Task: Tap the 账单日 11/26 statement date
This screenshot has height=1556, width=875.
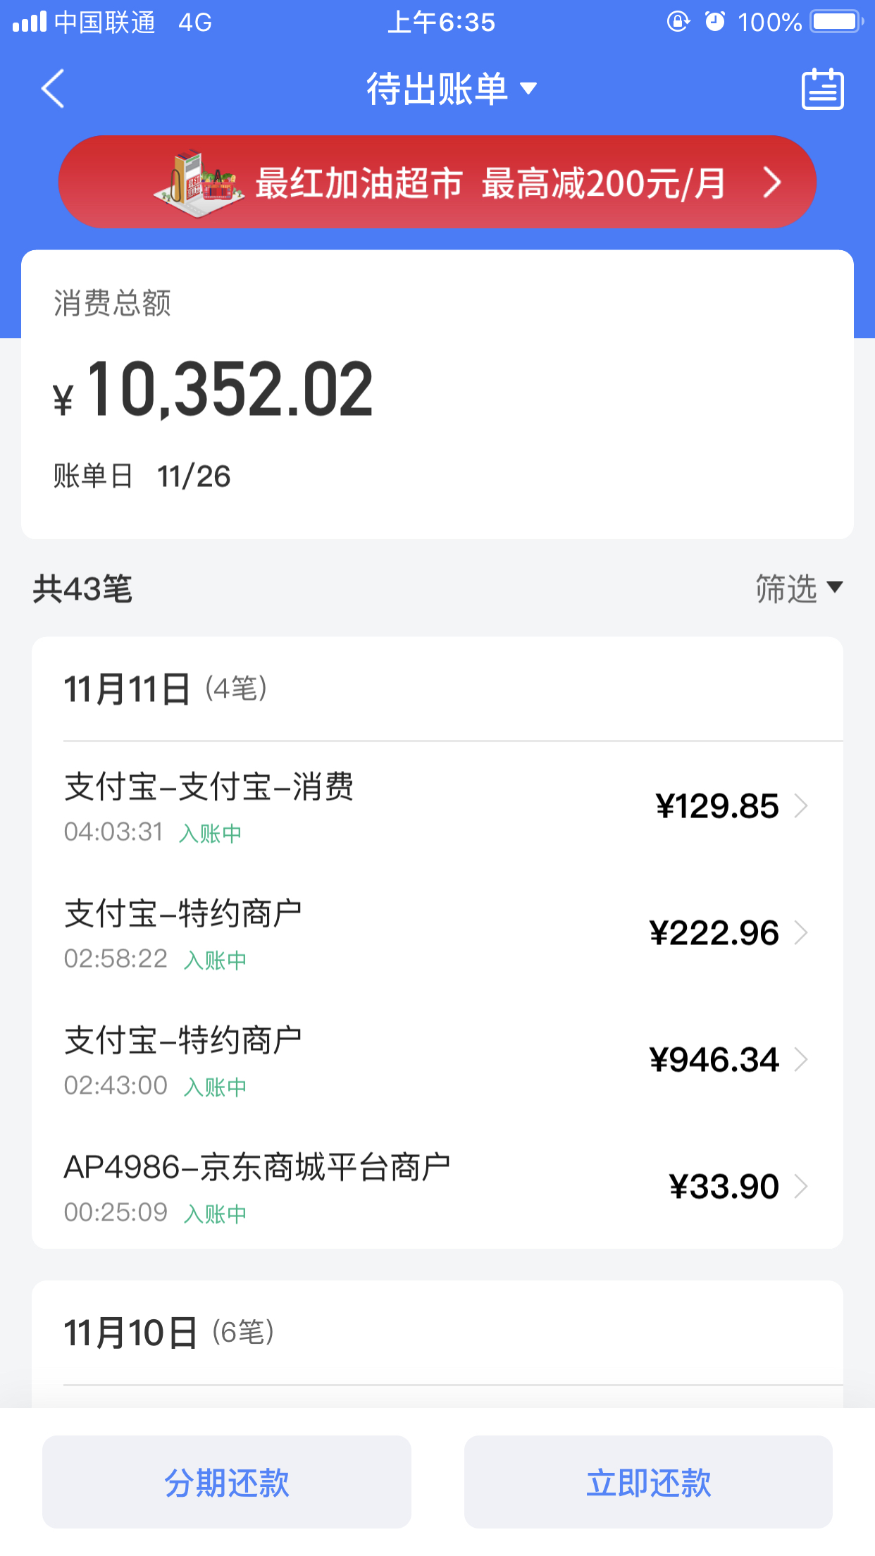Action: [x=142, y=476]
